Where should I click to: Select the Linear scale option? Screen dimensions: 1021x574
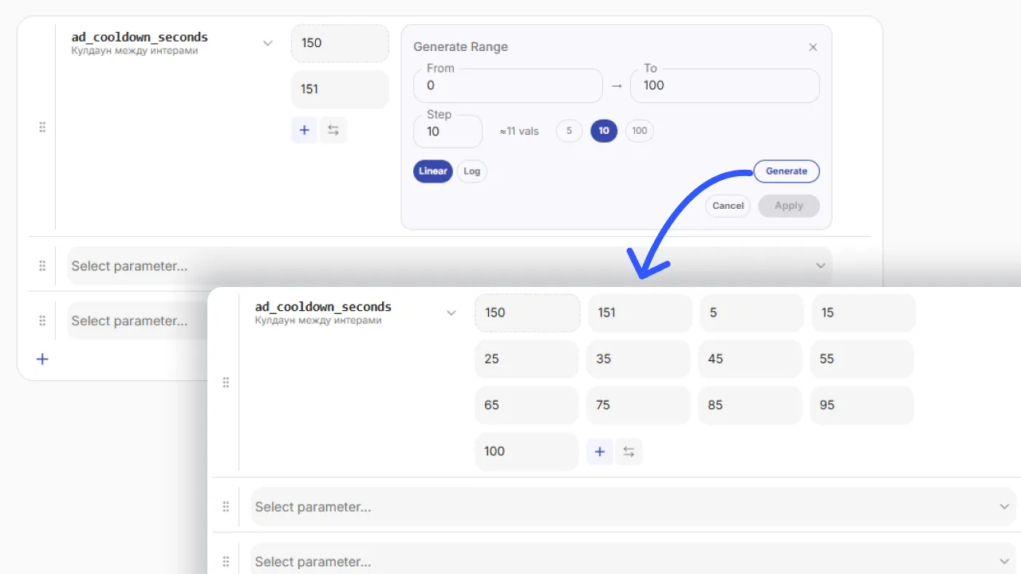point(433,171)
